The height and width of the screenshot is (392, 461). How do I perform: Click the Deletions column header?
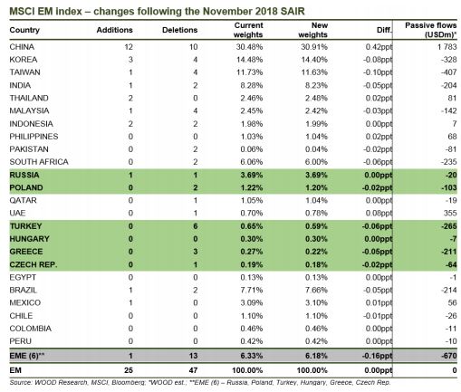(179, 30)
